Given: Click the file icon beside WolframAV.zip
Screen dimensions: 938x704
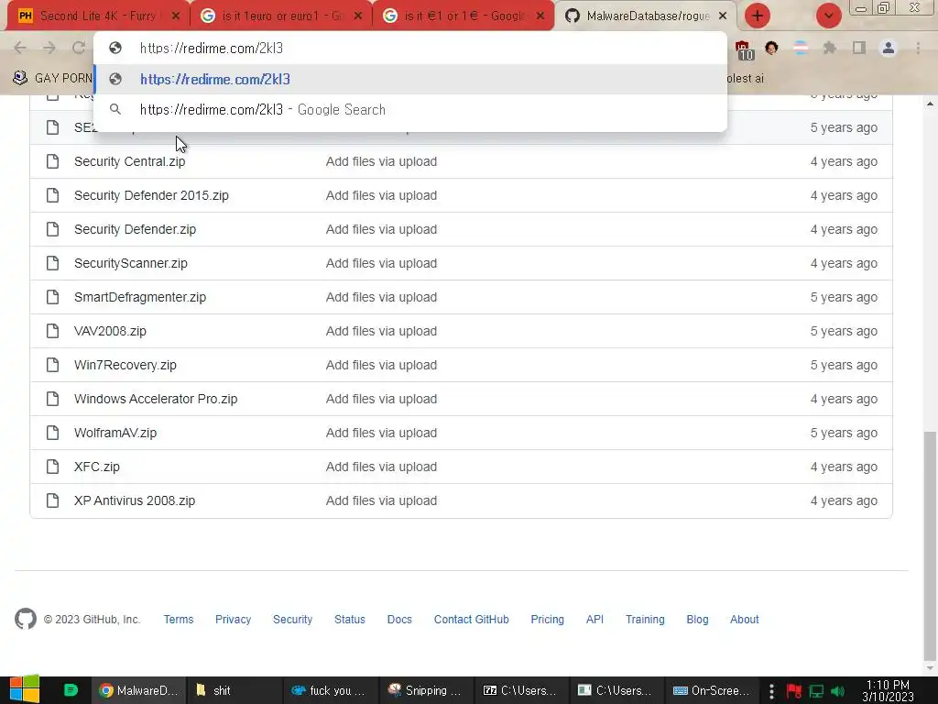Looking at the screenshot, I should tap(52, 433).
